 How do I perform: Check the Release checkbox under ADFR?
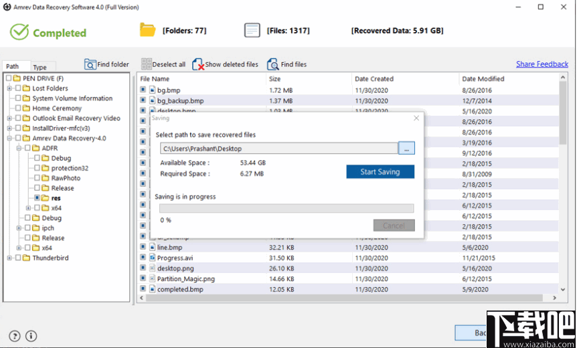pyautogui.click(x=37, y=188)
